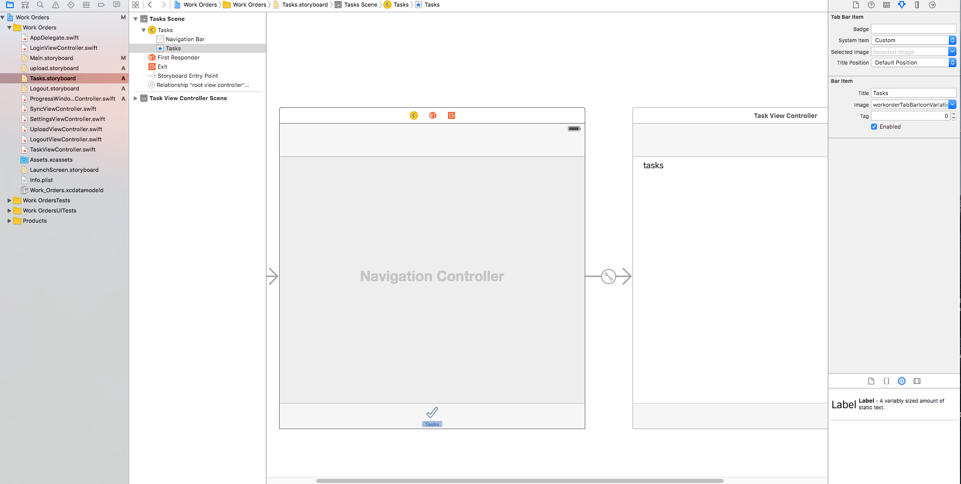
Task: Click Tasks in the jump bar breadcrumb
Action: point(401,5)
